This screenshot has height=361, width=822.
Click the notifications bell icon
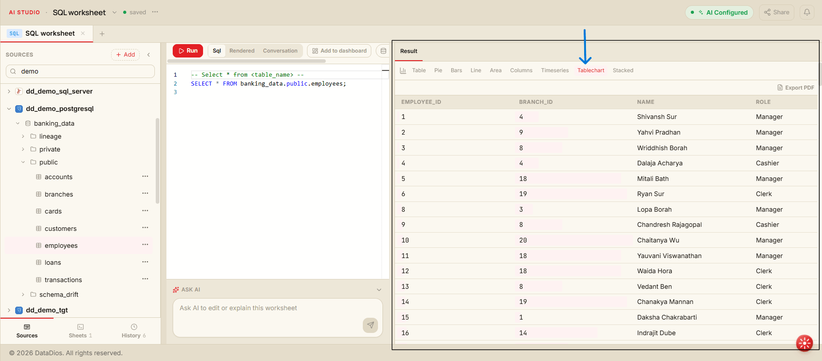click(x=807, y=12)
